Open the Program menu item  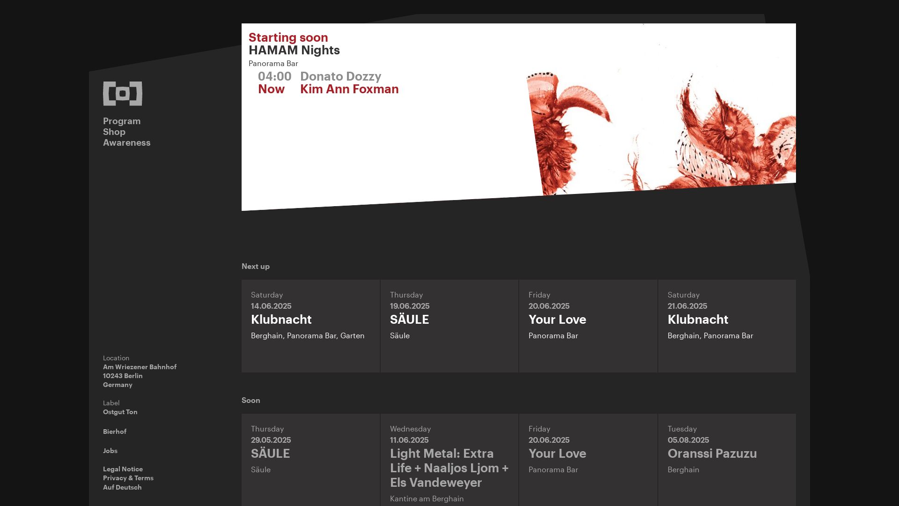(122, 121)
